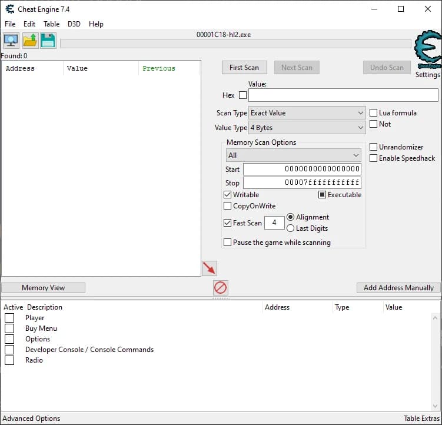Toggle the Unrandomizer checkbox

(373, 147)
